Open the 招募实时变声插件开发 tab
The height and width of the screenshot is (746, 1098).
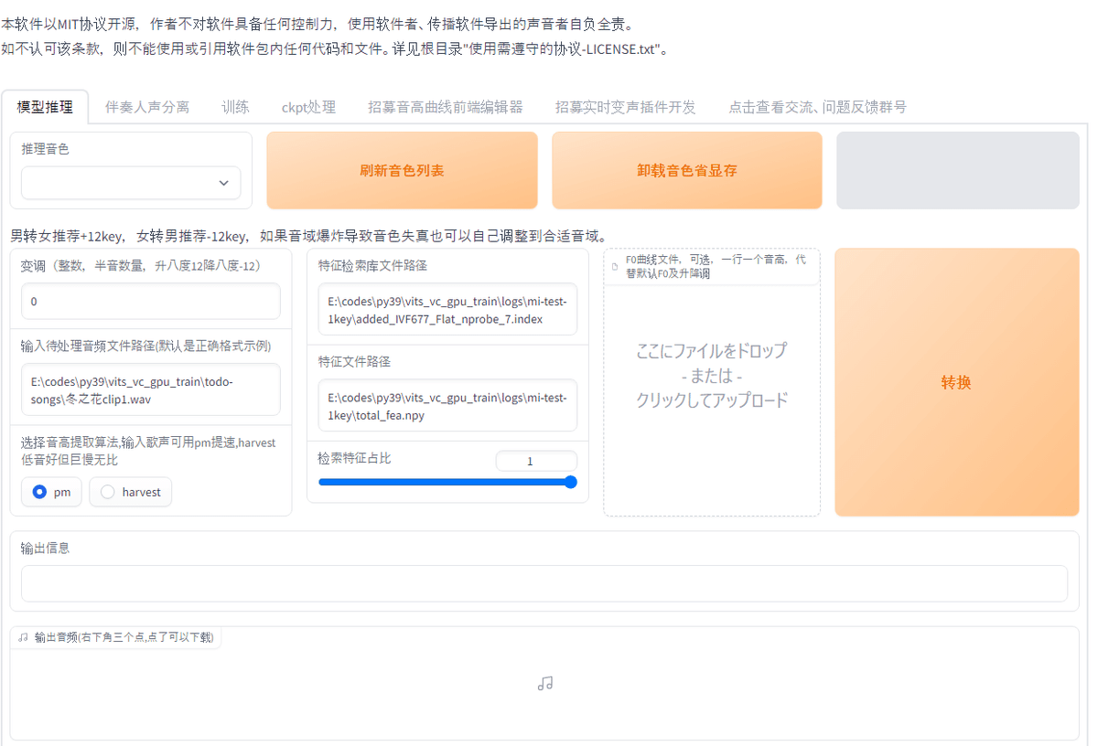coord(625,107)
